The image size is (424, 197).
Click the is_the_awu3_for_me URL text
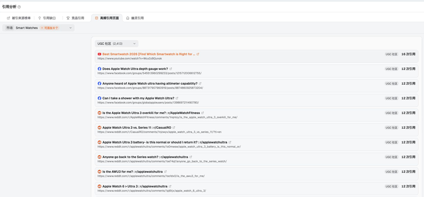[x=151, y=176]
